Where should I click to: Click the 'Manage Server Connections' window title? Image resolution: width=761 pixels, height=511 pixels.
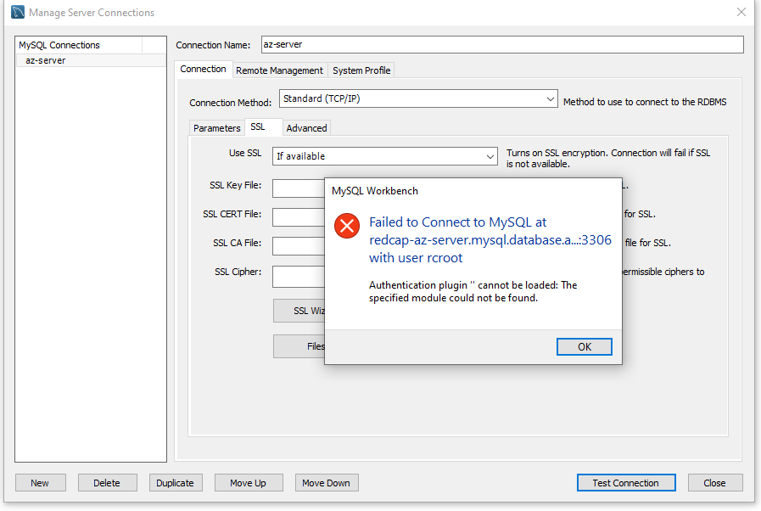[92, 13]
